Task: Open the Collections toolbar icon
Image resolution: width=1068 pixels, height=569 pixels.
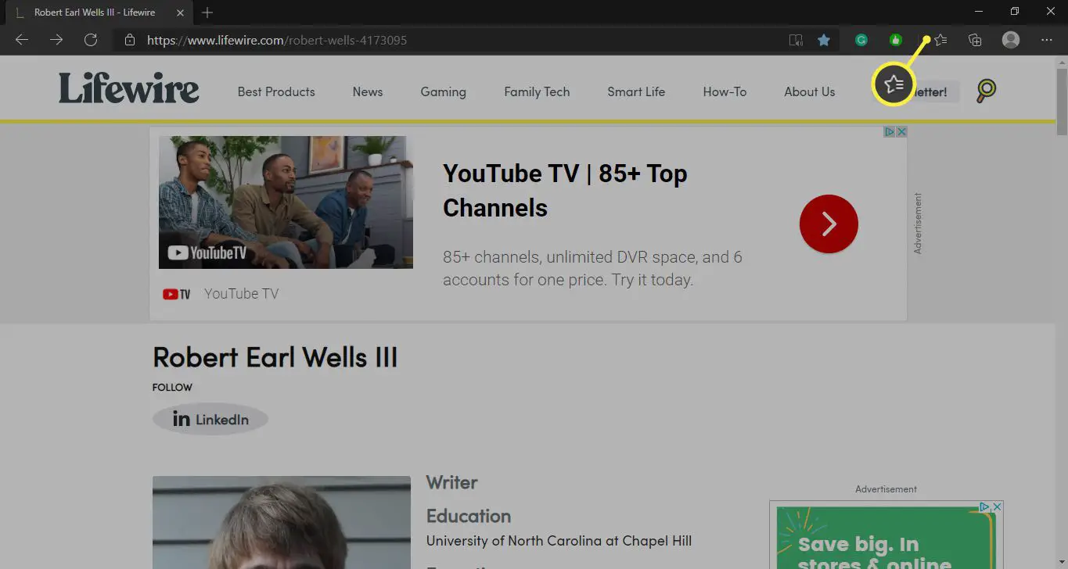Action: point(975,40)
